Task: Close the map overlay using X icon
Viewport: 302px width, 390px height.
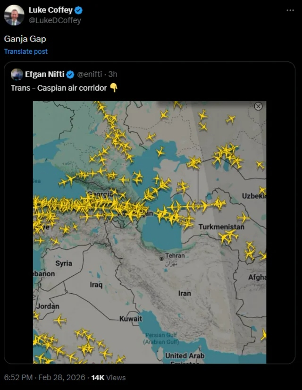Action: click(x=258, y=106)
